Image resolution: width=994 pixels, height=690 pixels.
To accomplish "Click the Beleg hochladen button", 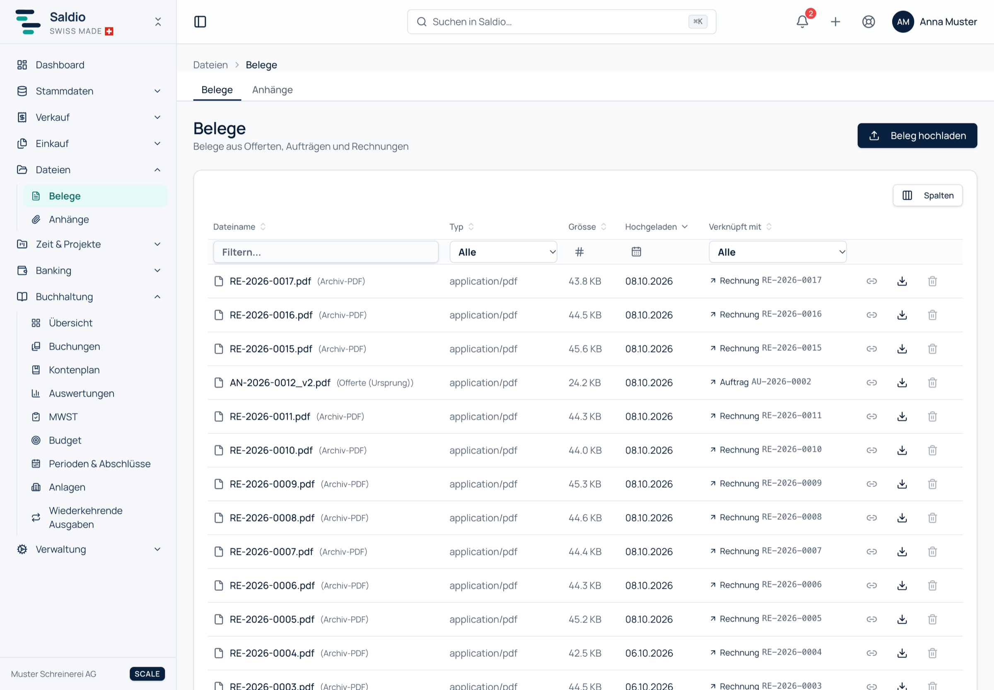I will click(x=917, y=136).
